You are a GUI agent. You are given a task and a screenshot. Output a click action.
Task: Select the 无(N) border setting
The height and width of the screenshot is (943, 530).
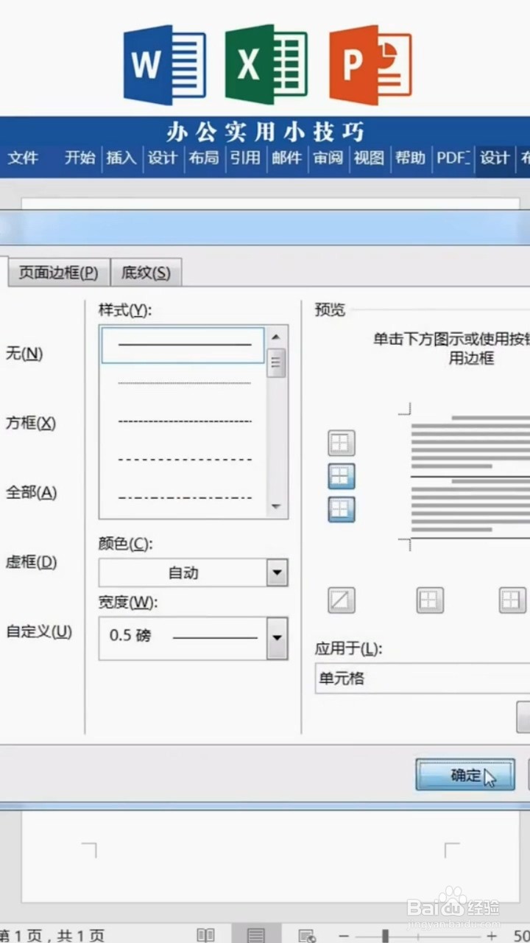point(24,354)
